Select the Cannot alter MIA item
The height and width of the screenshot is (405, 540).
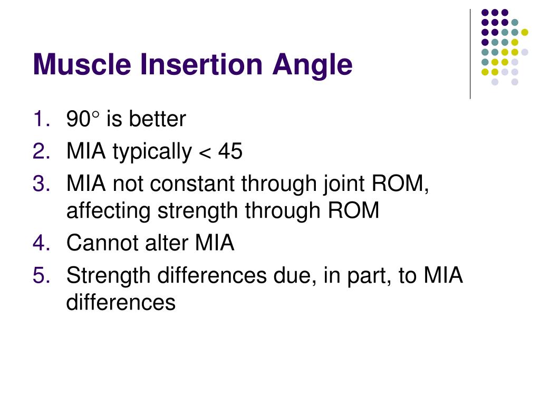pyautogui.click(x=150, y=243)
